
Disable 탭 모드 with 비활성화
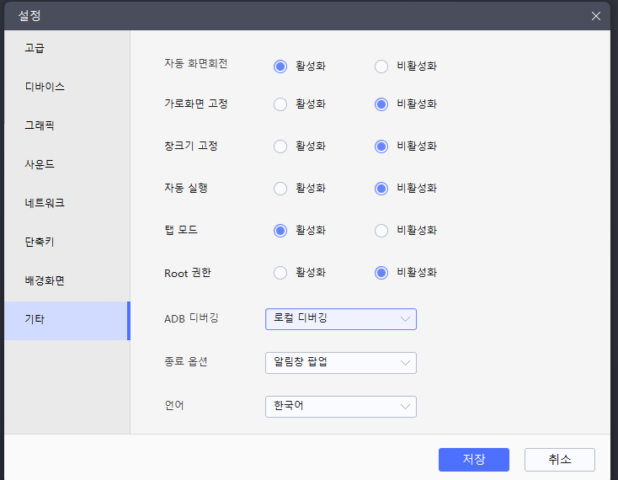tap(381, 231)
